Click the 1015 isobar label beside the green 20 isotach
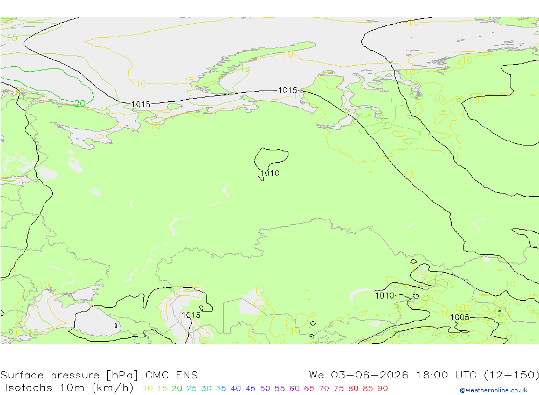 [x=141, y=104]
